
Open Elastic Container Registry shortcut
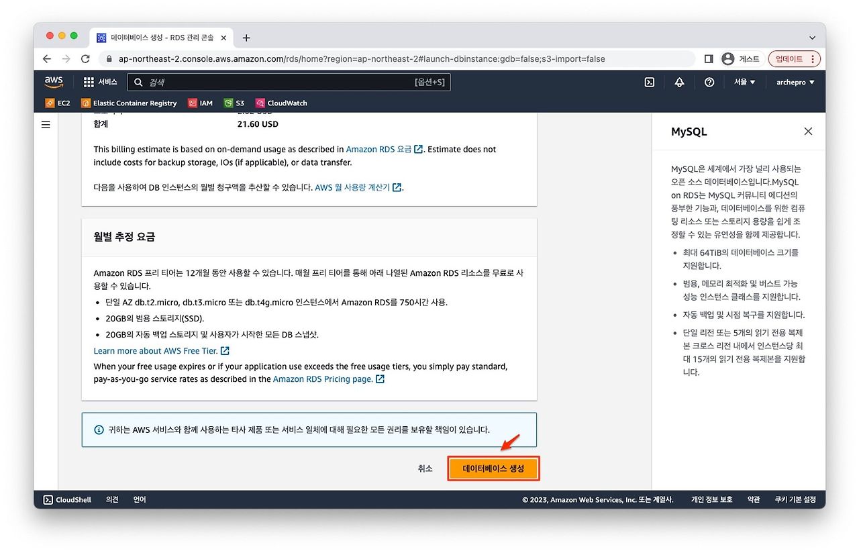tap(129, 103)
